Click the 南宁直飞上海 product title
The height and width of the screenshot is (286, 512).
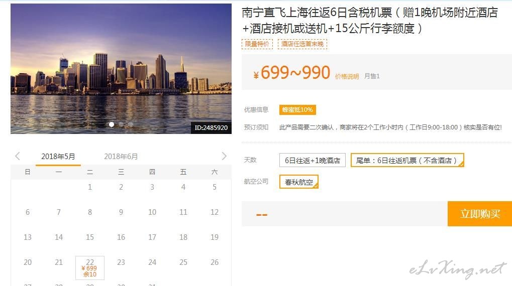(x=370, y=20)
